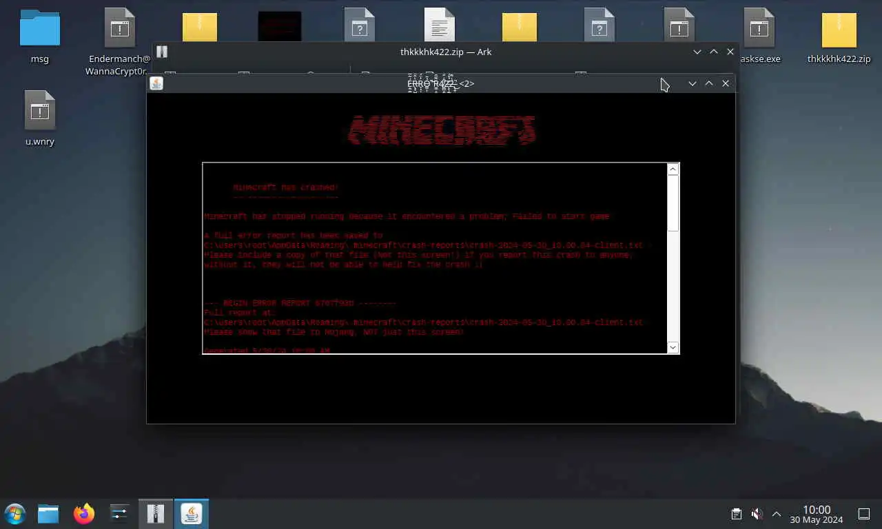Minimize the Ark window
882x529 pixels.
click(697, 52)
